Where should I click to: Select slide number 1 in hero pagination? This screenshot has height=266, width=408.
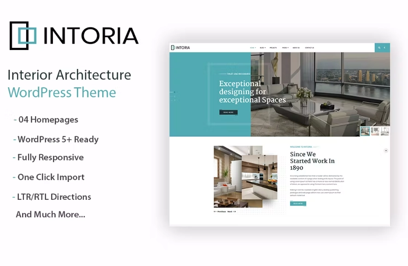click(x=174, y=92)
